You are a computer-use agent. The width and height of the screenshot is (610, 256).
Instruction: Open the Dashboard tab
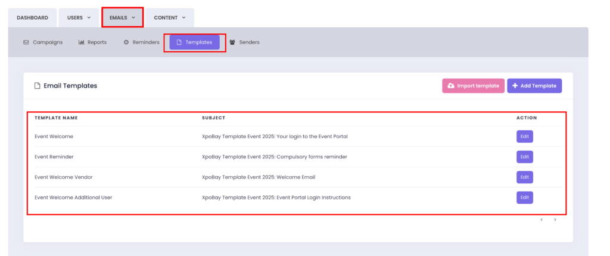click(32, 18)
